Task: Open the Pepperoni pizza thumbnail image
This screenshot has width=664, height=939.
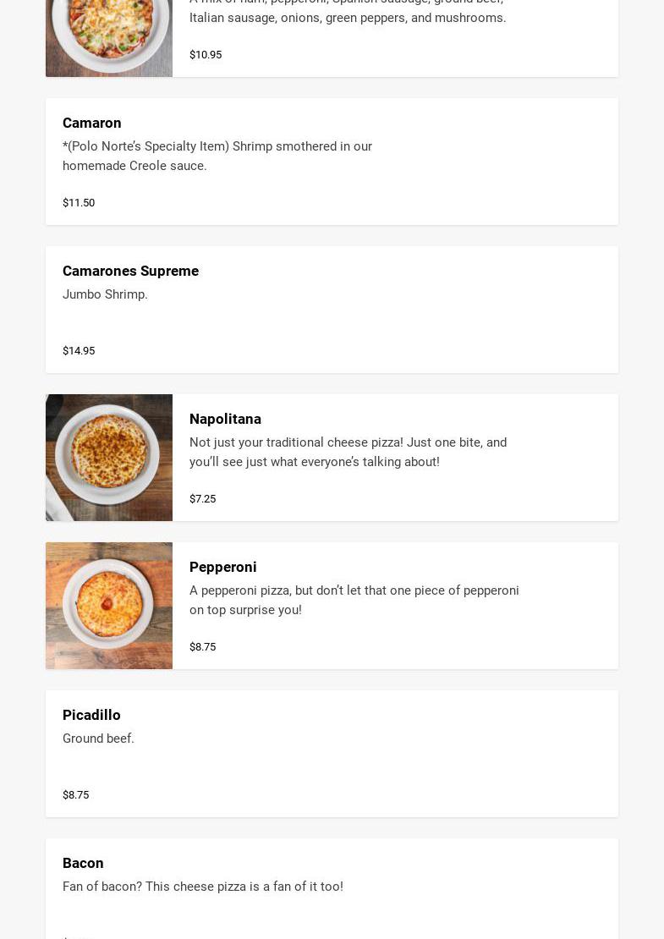Action: pyautogui.click(x=109, y=606)
